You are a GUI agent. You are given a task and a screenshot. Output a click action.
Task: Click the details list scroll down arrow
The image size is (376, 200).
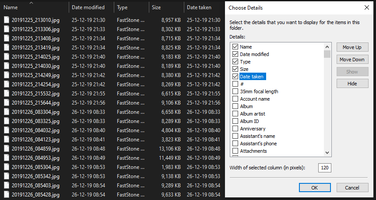tap(327, 153)
